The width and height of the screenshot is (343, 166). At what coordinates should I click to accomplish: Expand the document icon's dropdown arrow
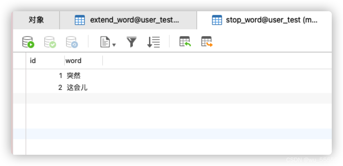coord(114,45)
